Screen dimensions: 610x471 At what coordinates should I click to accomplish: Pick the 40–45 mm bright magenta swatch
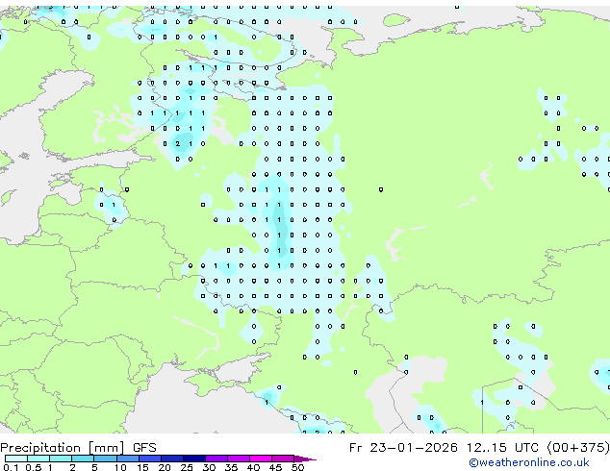pyautogui.click(x=261, y=459)
